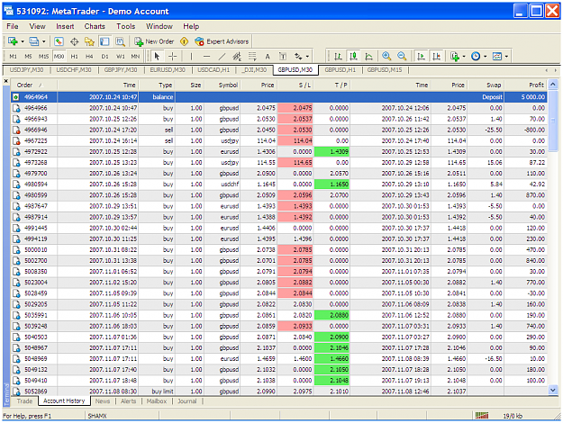Expand the Indicators dropdown arrow
The height and width of the screenshot is (423, 563).
464,57
